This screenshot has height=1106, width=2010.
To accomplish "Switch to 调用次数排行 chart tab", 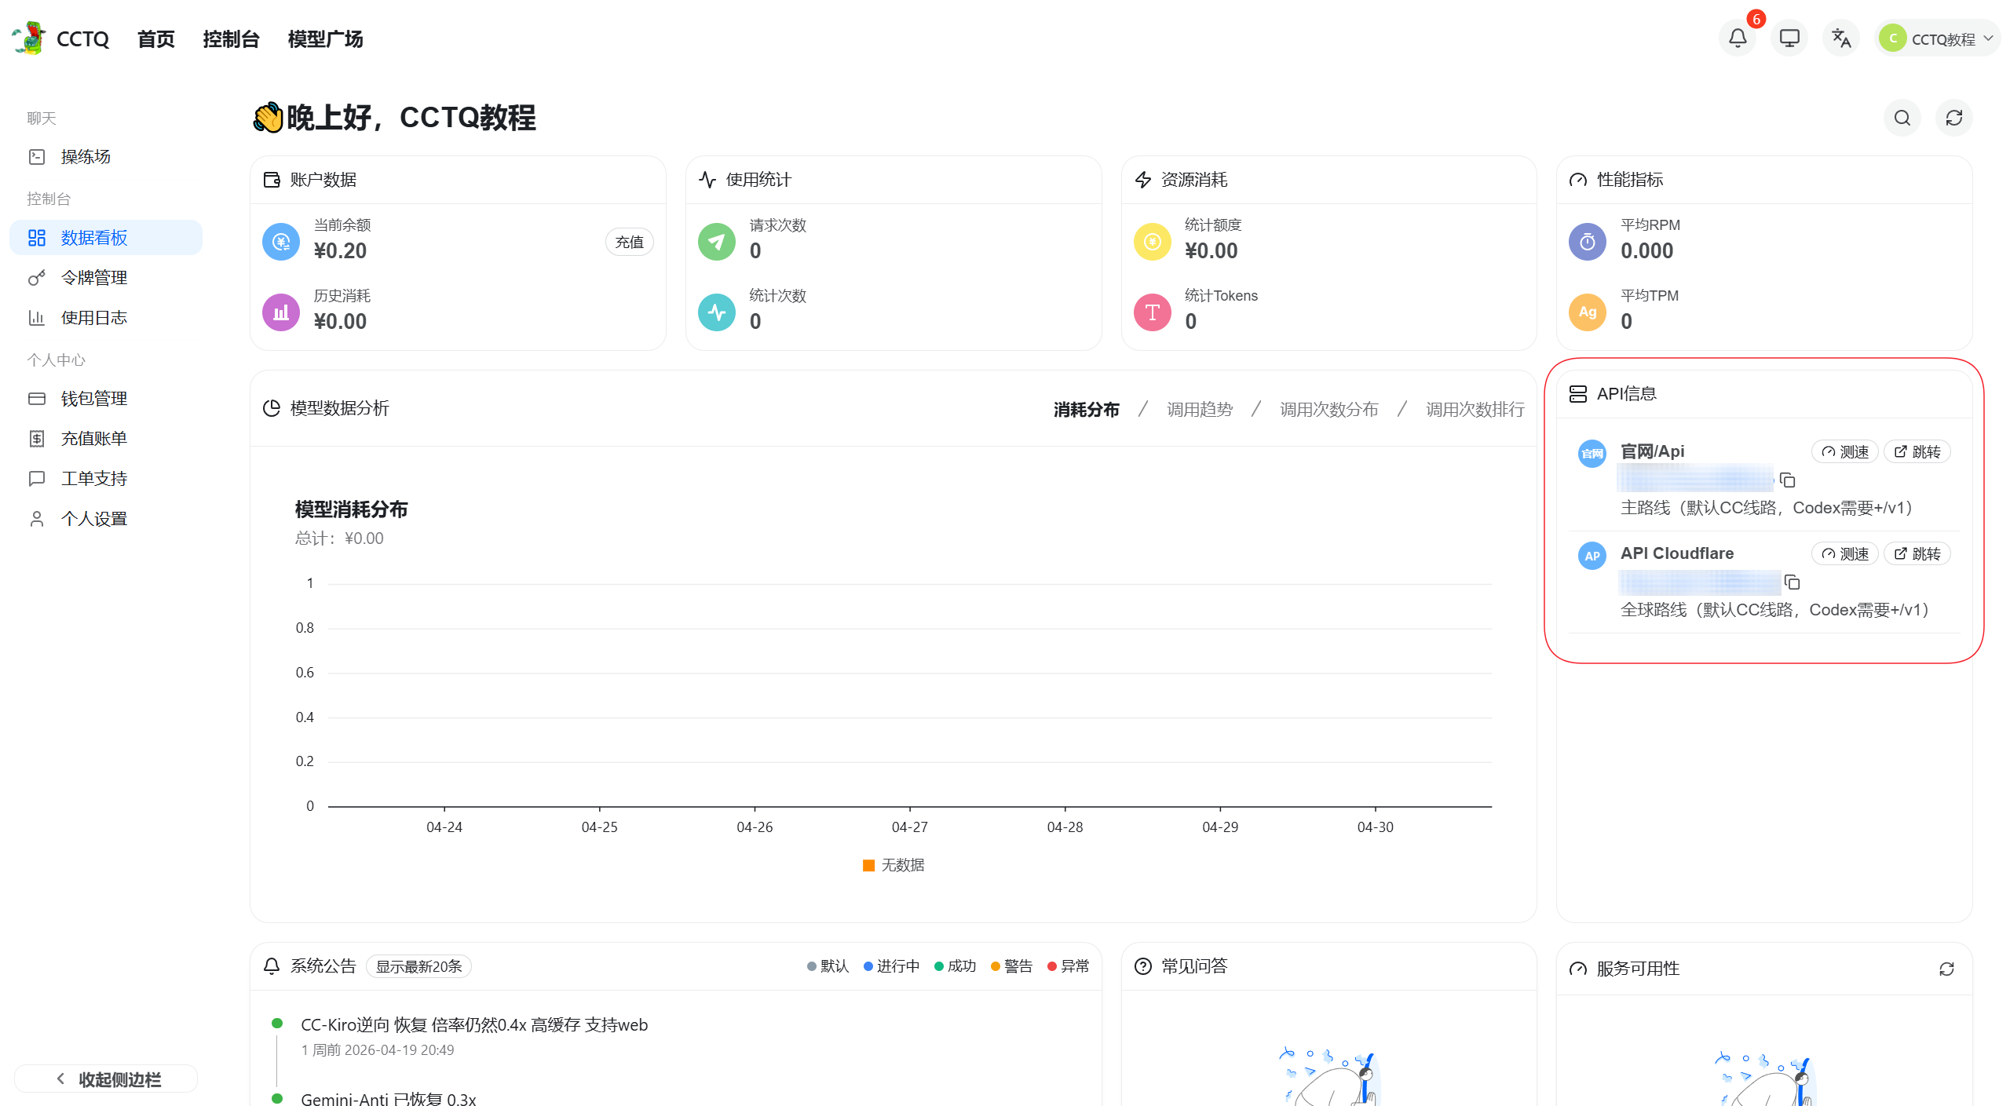I will click(1475, 409).
